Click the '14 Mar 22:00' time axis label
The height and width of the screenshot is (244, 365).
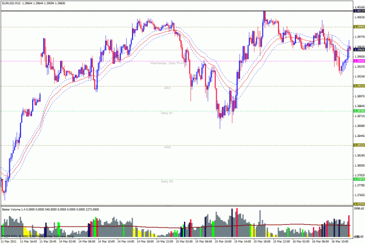[x=165, y=242]
